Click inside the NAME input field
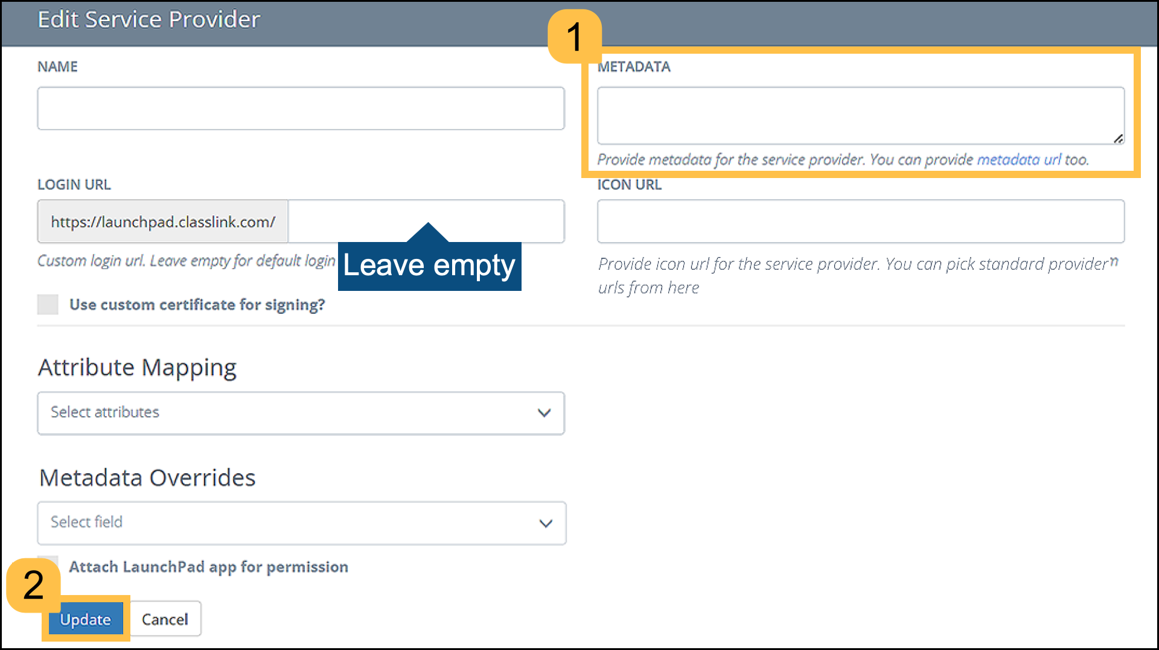Viewport: 1159px width, 650px height. coord(301,109)
